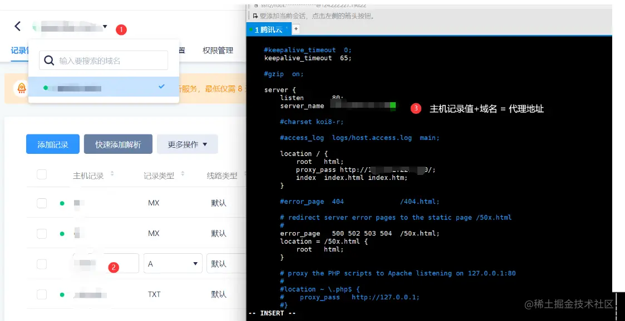Check the TXT record row checkbox

tap(41, 294)
